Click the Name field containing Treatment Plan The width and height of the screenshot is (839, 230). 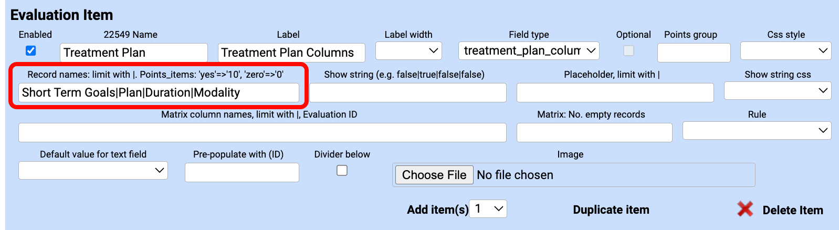point(134,53)
